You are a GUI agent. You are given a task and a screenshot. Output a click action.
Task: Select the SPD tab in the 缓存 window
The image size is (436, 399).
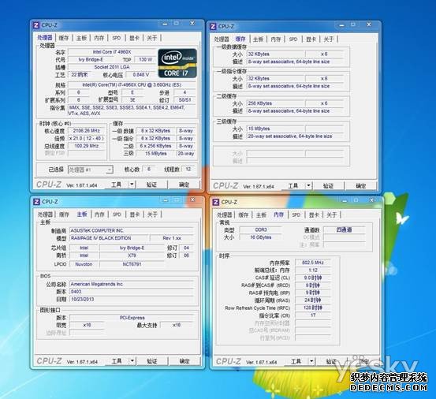pos(293,39)
